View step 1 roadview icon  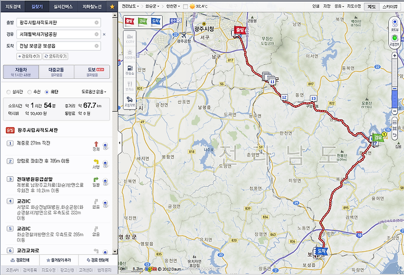pyautogui.click(x=105, y=146)
